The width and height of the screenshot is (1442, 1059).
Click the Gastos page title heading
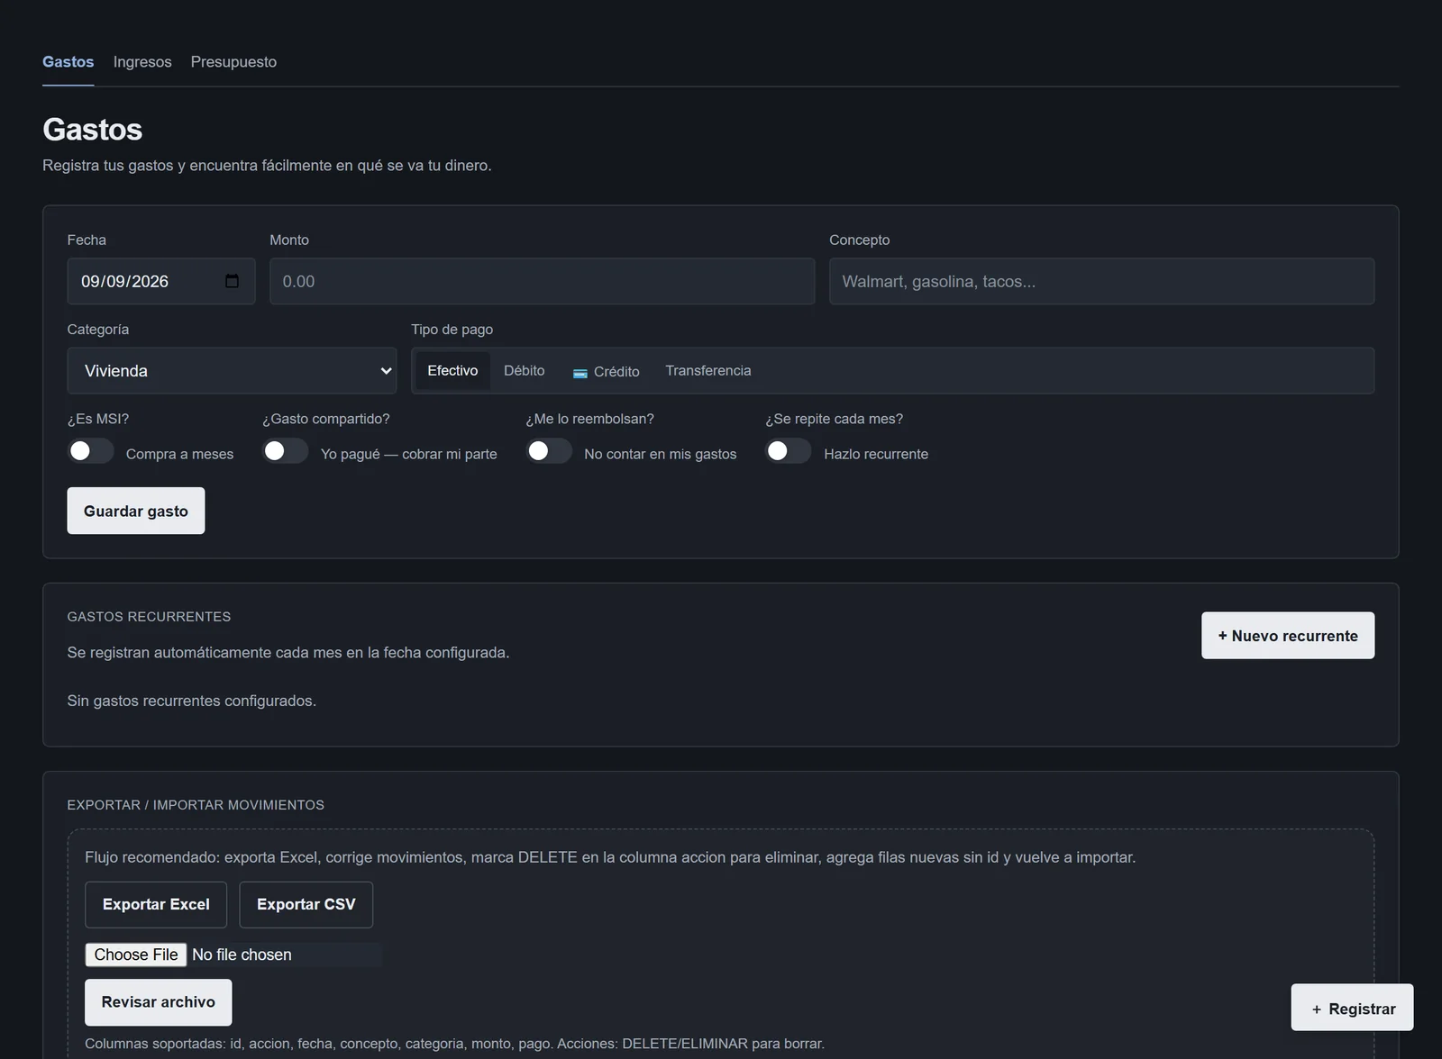93,130
